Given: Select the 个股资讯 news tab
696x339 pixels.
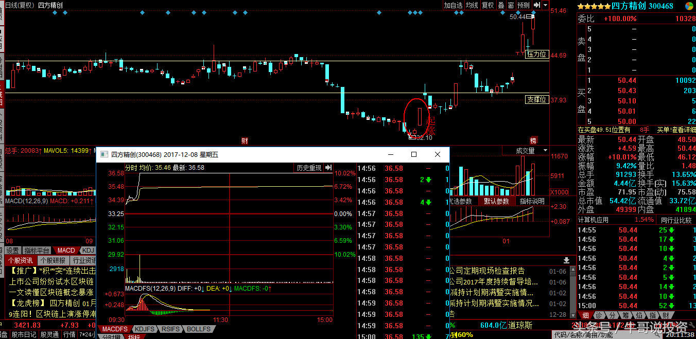Looking at the screenshot, I should coord(21,260).
